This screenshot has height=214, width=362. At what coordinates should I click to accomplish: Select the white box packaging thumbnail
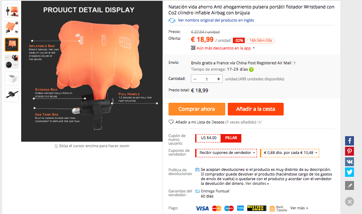[x=11, y=78]
